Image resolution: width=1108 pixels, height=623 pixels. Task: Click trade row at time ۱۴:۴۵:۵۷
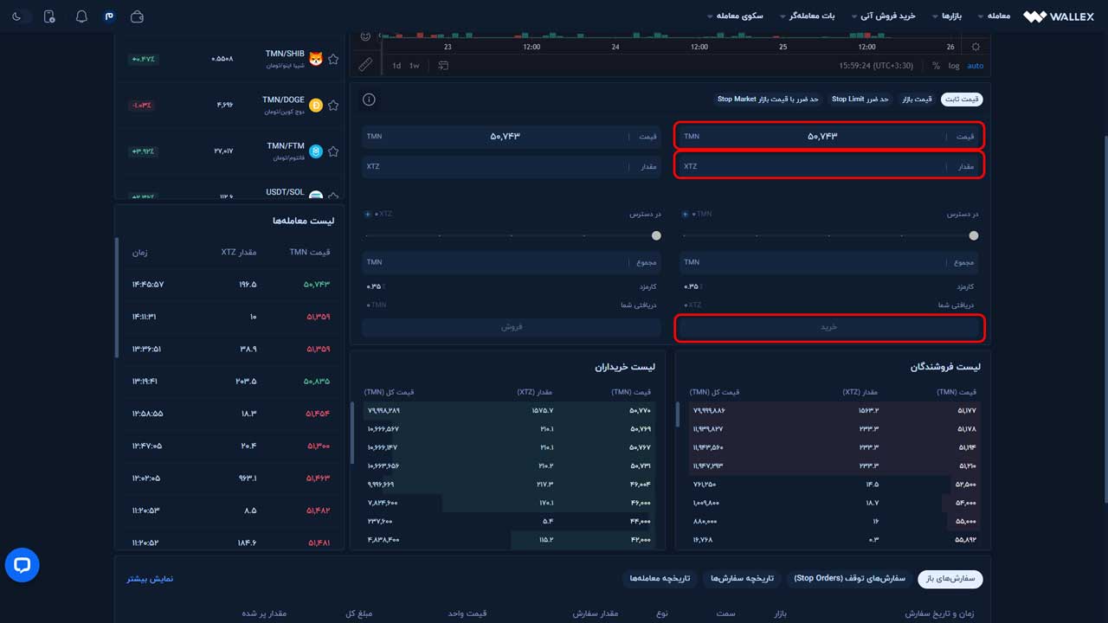coord(230,284)
